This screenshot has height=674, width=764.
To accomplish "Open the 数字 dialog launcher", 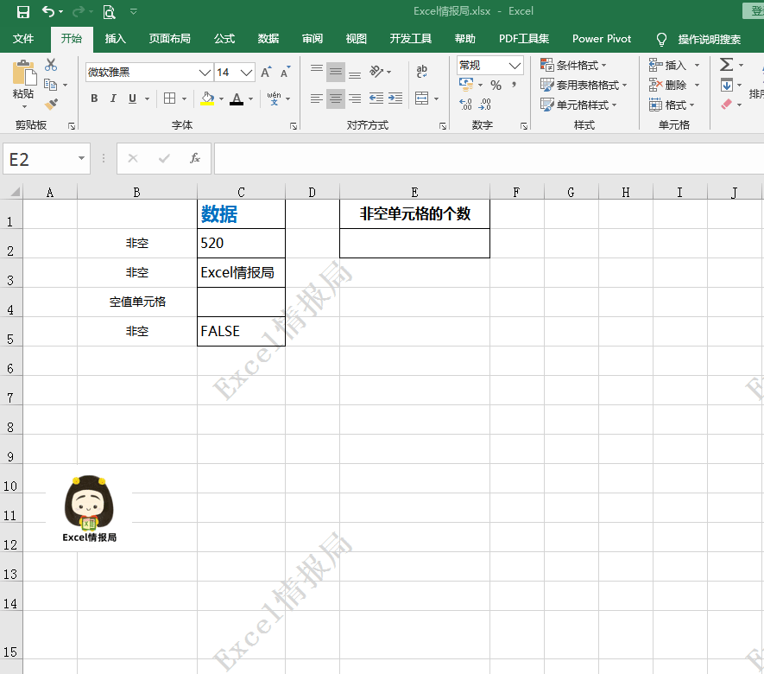I will point(524,126).
